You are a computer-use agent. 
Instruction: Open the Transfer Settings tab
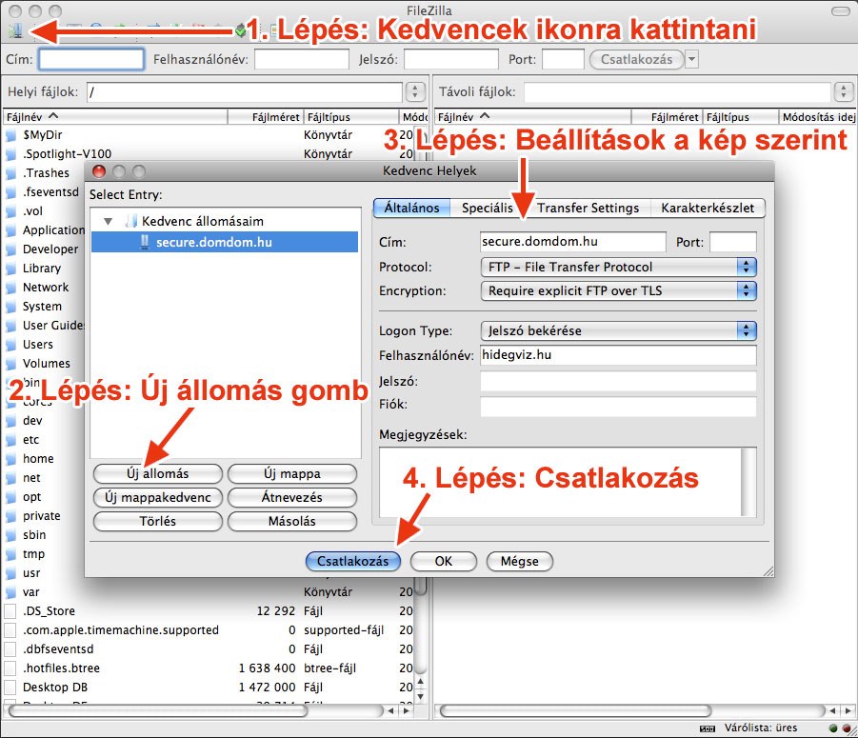tap(589, 208)
